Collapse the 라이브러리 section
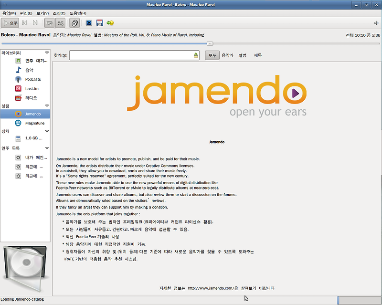Screen dimensions: 382x305 [47, 53]
